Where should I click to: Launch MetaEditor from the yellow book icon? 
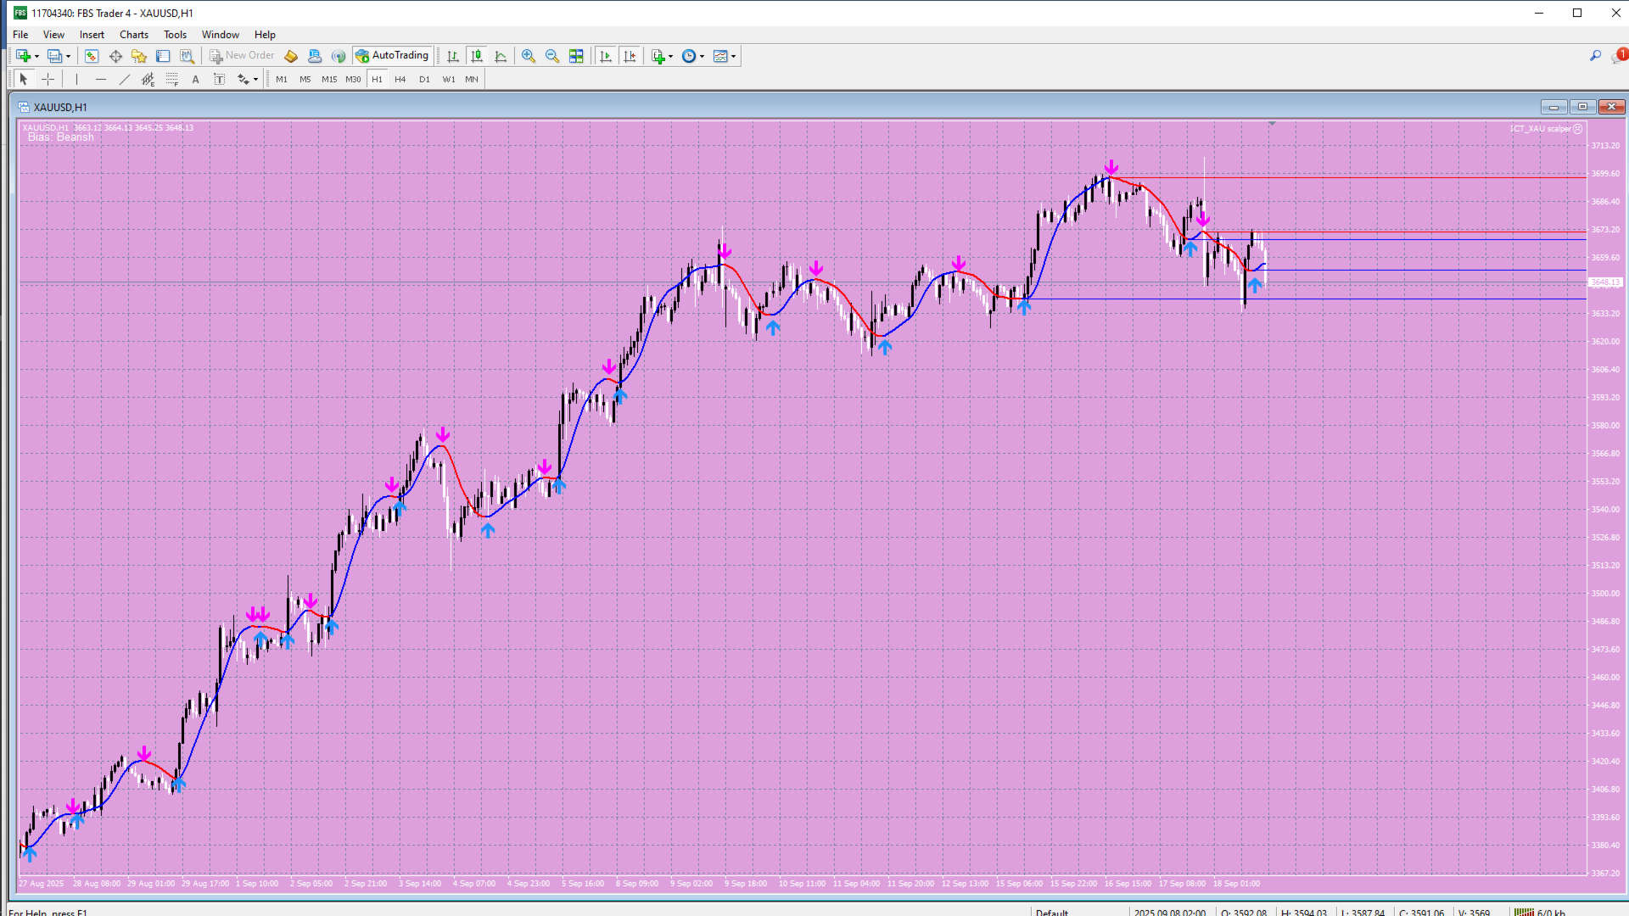[291, 56]
